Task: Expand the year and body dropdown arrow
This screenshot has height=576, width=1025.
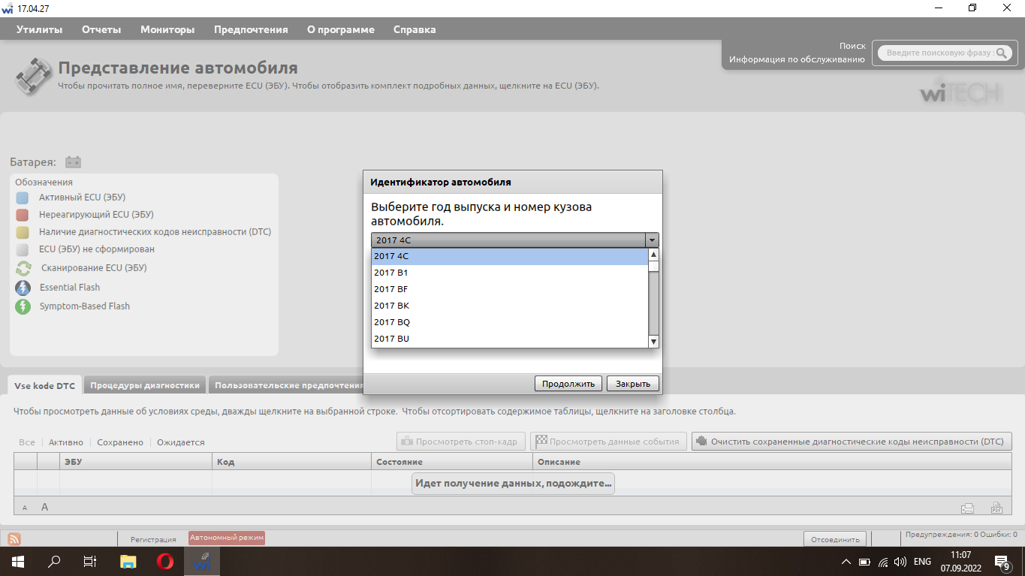Action: tap(652, 240)
